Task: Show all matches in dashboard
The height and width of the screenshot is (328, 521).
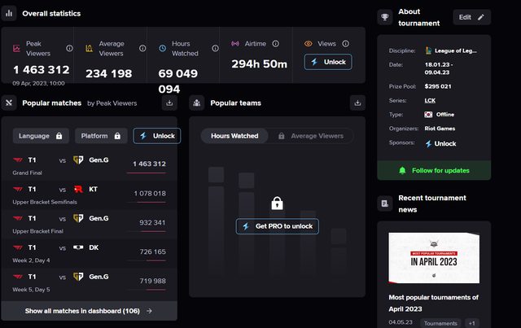Action: (x=89, y=311)
